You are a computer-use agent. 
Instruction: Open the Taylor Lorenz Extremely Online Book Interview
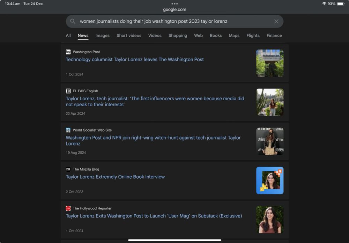point(115,177)
